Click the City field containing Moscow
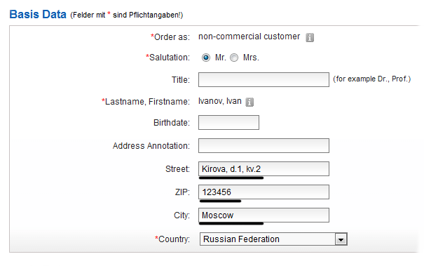The width and height of the screenshot is (424, 266). pos(264,215)
